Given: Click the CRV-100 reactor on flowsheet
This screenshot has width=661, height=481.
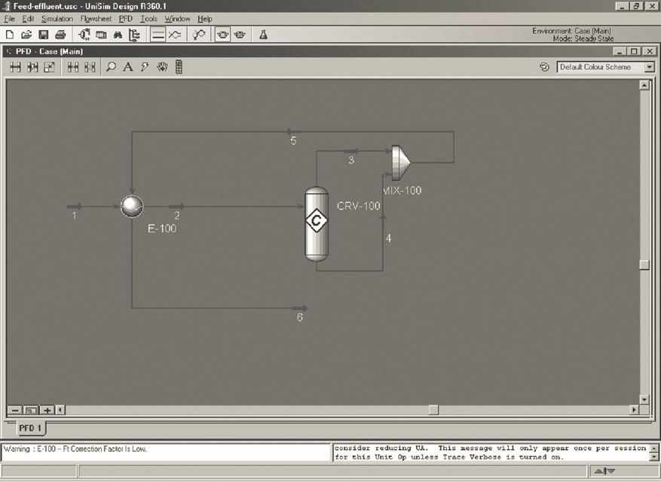Looking at the screenshot, I should (316, 222).
